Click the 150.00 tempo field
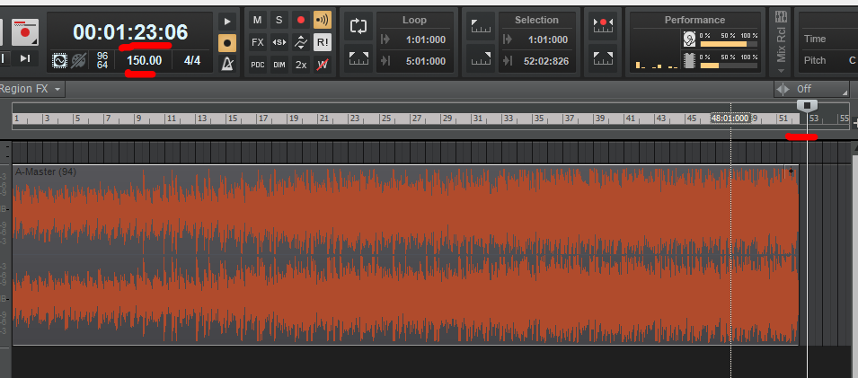The width and height of the screenshot is (858, 378). (x=145, y=60)
